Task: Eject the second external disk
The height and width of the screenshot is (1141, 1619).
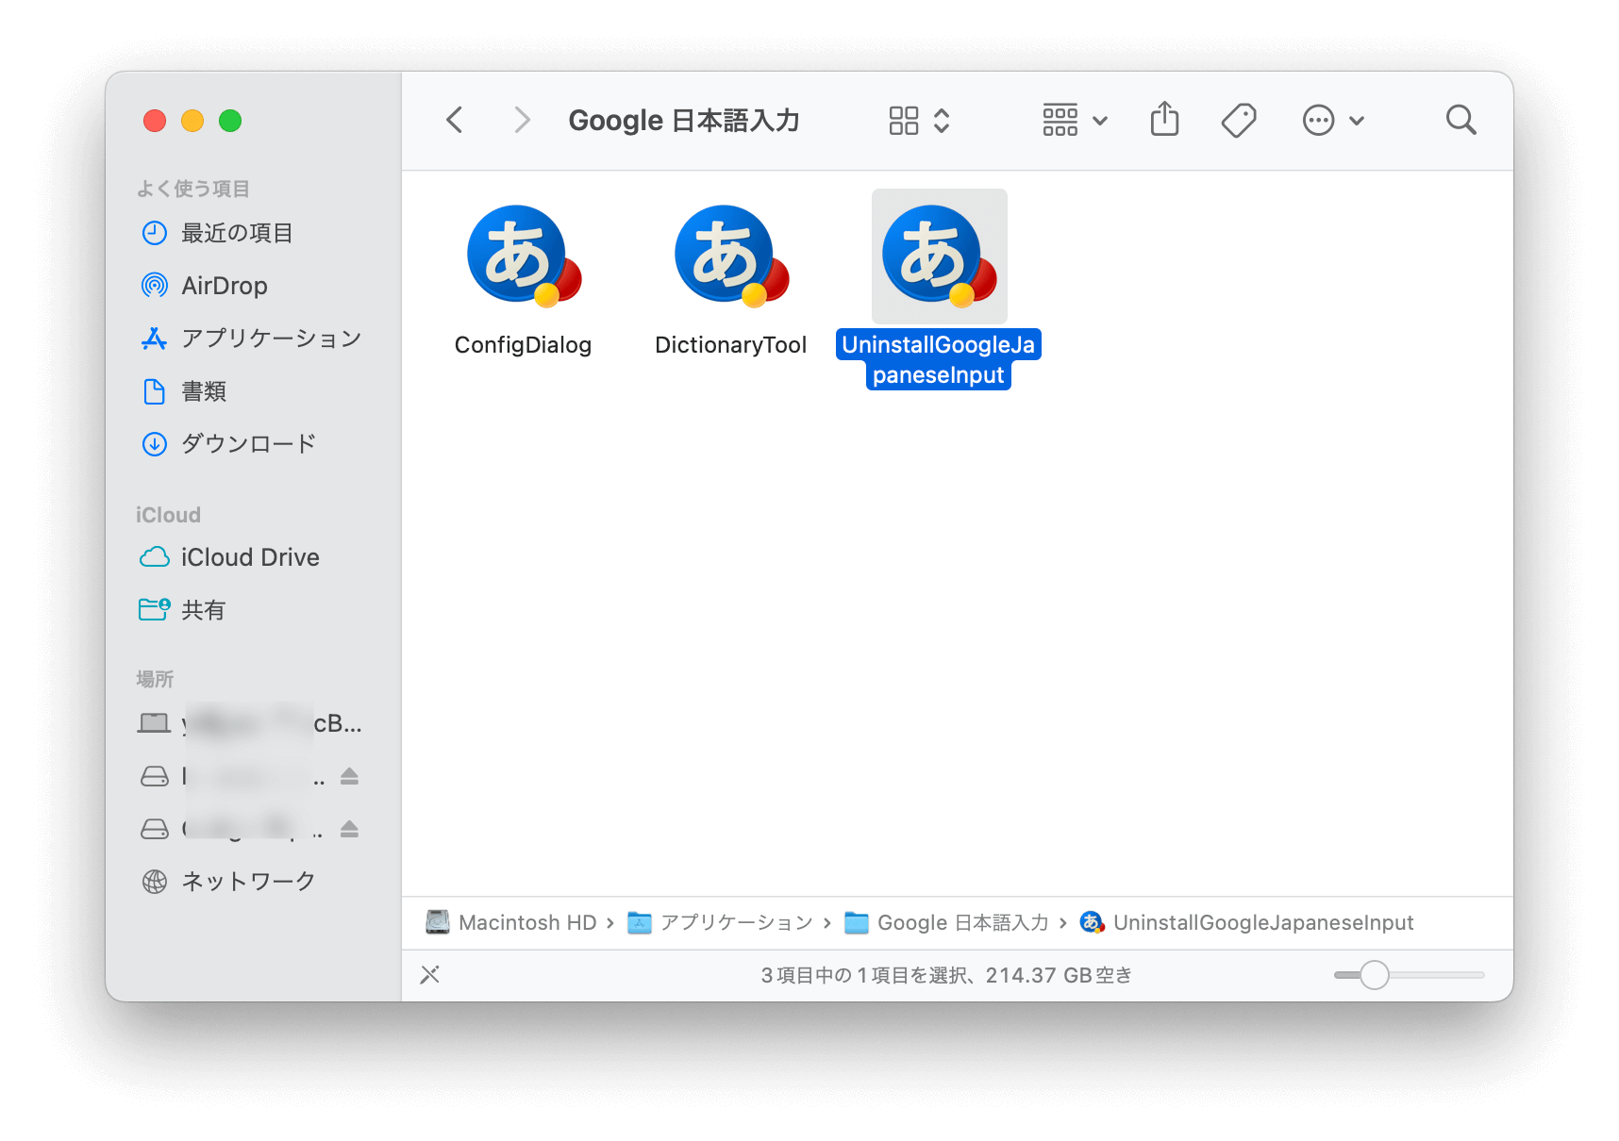Action: pos(349,829)
